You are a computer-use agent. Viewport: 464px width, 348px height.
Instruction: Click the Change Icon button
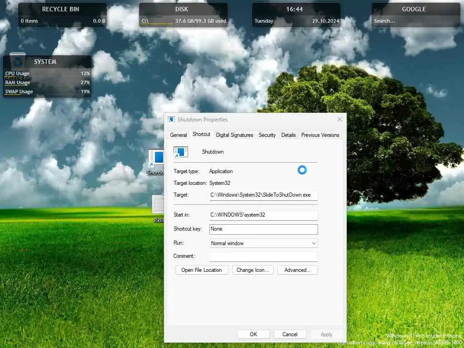tap(253, 270)
